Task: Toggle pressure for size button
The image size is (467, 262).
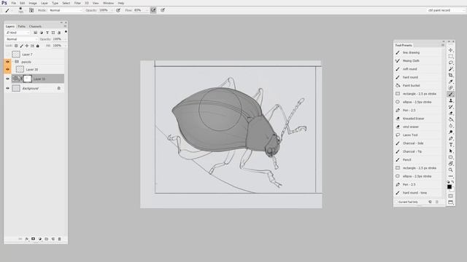Action: click(163, 10)
